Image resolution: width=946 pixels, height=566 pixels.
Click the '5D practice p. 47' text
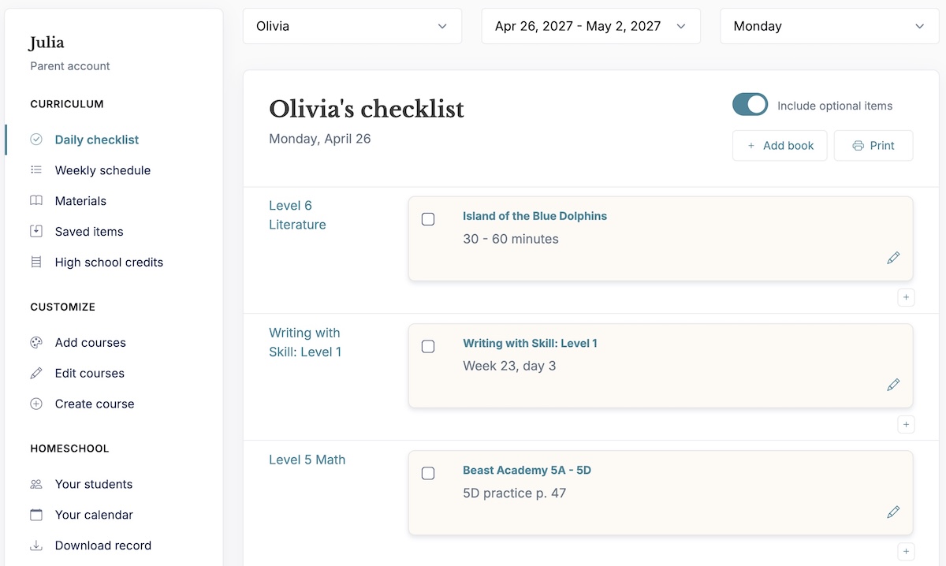pos(514,493)
